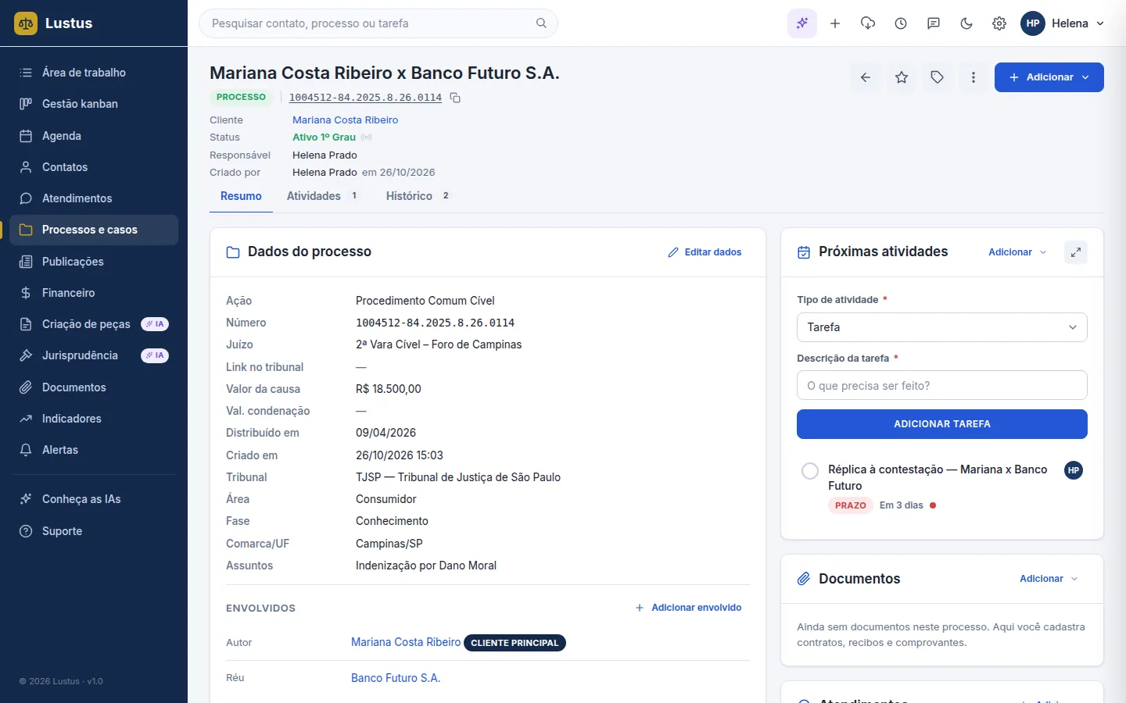Switch to the Histórico tab
The image size is (1126, 703).
point(418,196)
